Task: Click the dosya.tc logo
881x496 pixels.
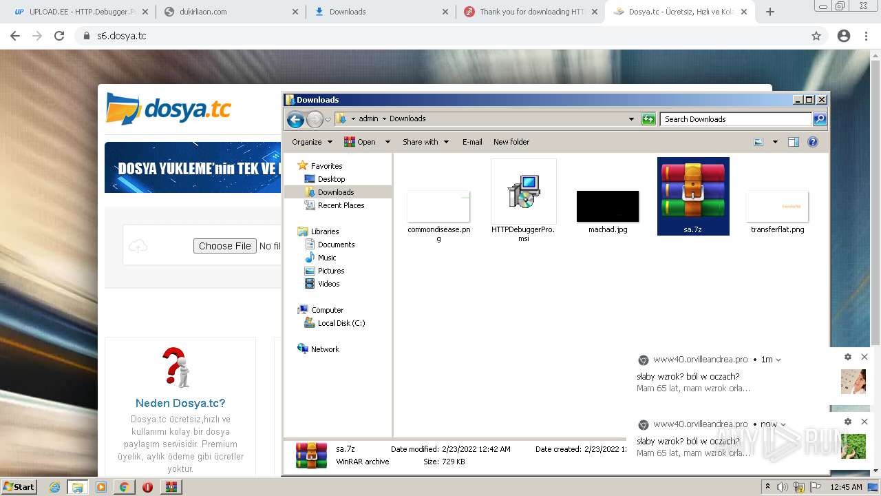Action: click(x=169, y=109)
